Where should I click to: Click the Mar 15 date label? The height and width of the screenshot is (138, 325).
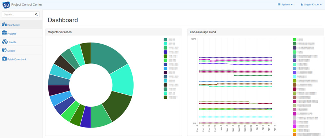pos(234,128)
